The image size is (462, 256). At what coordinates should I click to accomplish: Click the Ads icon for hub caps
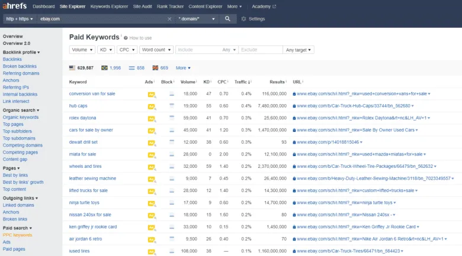[152, 107]
